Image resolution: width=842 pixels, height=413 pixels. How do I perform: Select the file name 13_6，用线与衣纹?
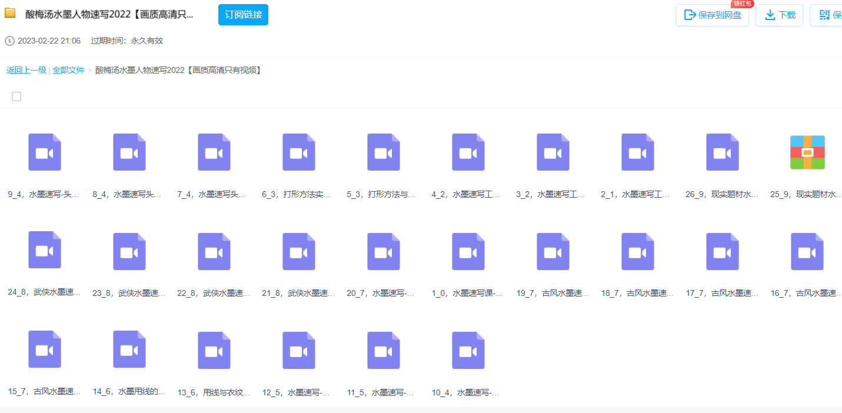214,392
